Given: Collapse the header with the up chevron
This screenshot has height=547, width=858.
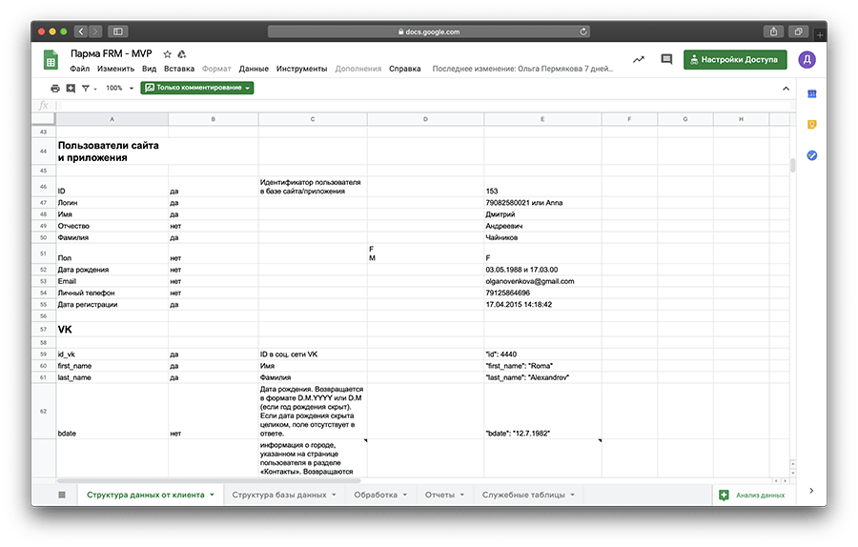Looking at the screenshot, I should click(x=786, y=88).
